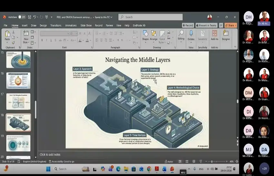Collapse the ribbon with the chevron

(235, 46)
